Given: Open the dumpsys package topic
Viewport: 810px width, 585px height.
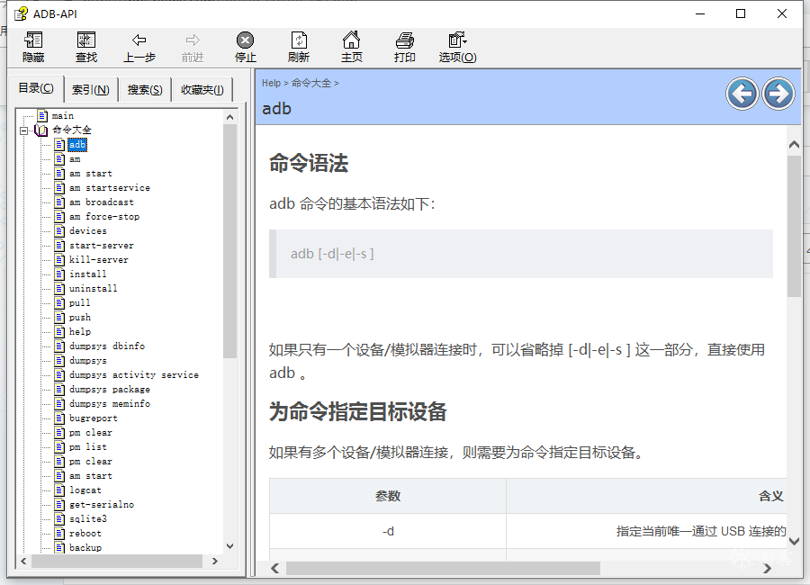Looking at the screenshot, I should tap(110, 389).
